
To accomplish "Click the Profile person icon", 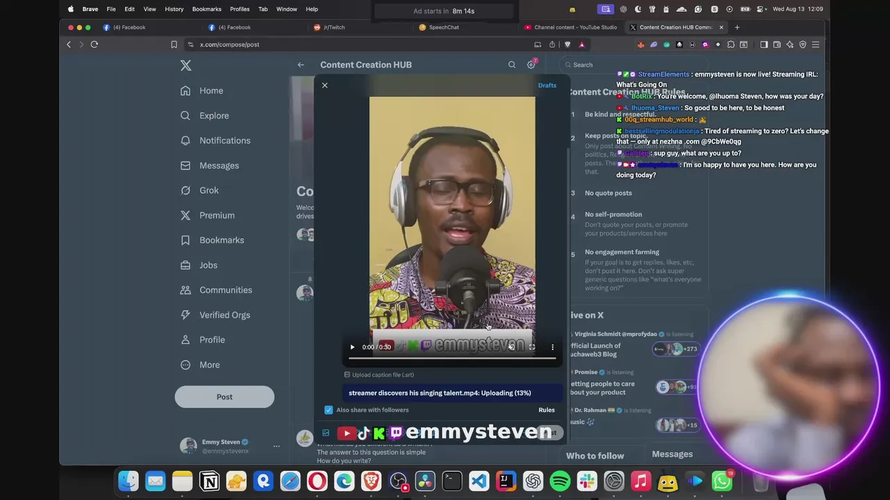I will click(x=186, y=340).
